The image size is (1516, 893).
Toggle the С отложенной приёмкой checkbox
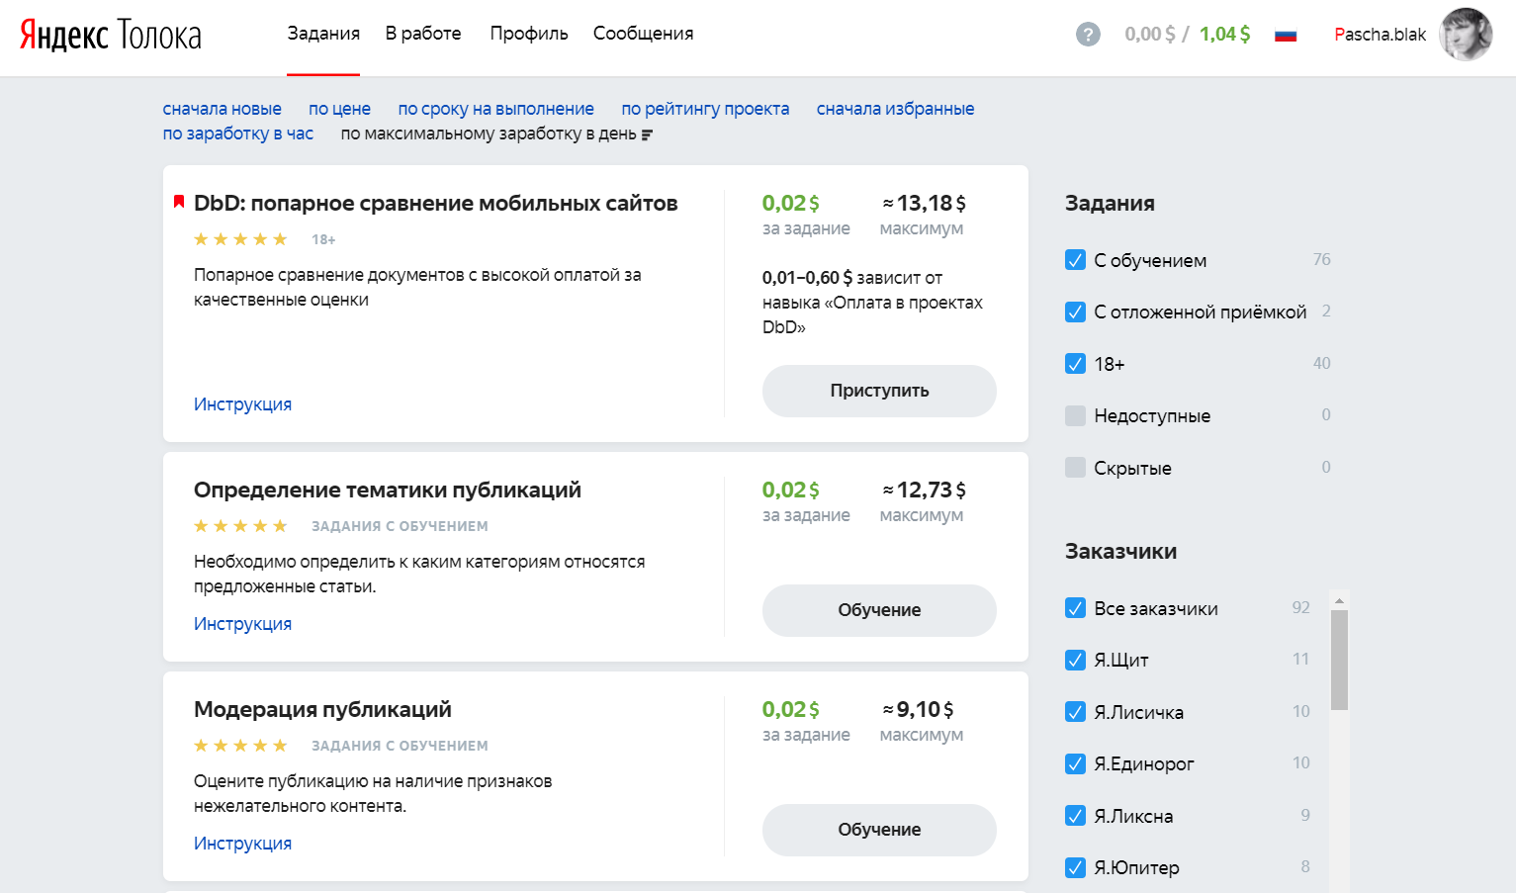(1076, 312)
